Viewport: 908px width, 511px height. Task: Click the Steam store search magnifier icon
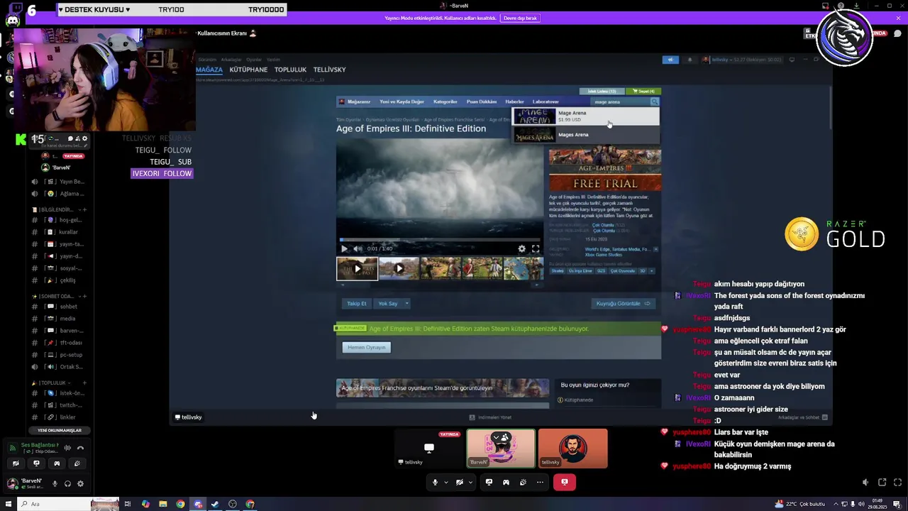pyautogui.click(x=654, y=101)
